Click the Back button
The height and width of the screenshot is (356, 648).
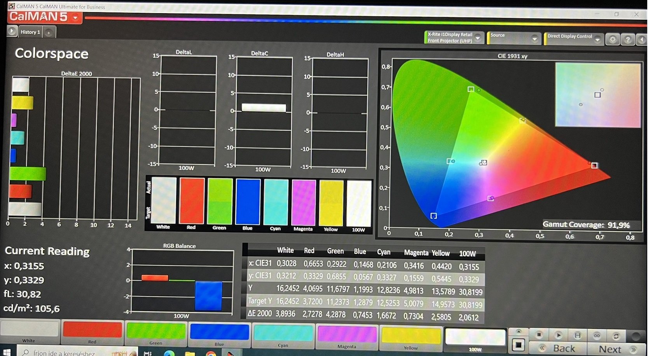[x=558, y=349]
